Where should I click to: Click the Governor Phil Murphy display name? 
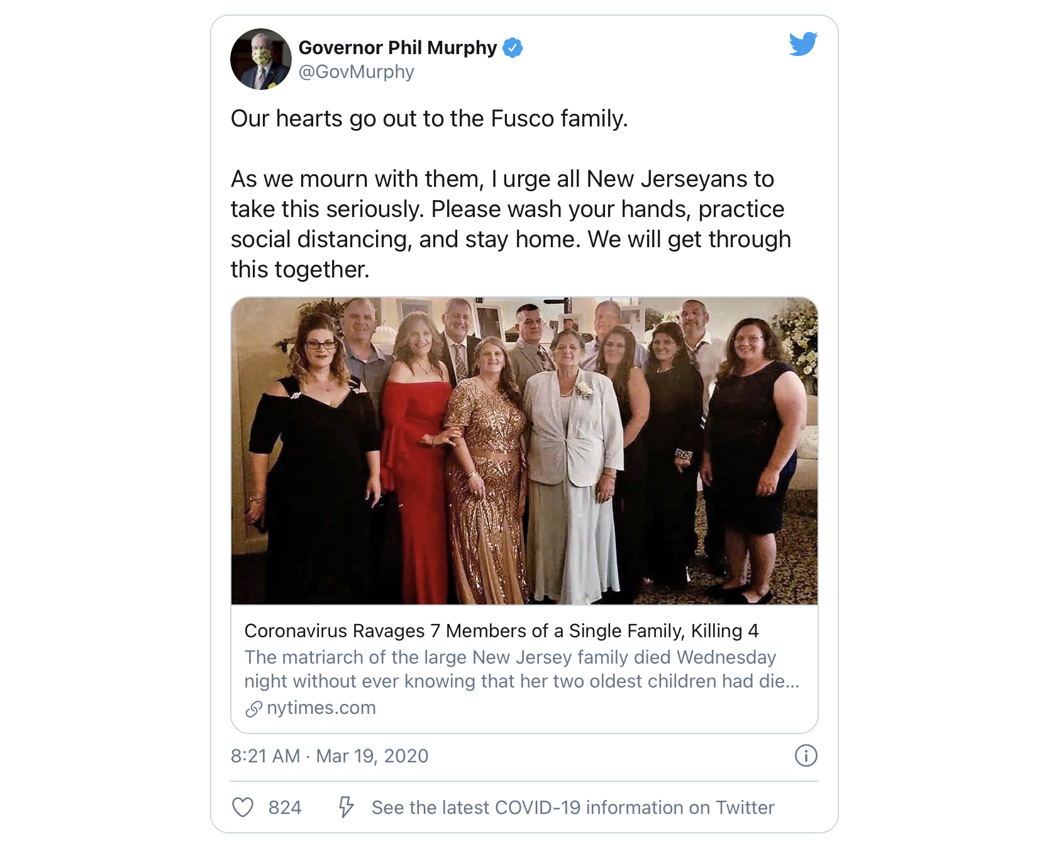397,48
